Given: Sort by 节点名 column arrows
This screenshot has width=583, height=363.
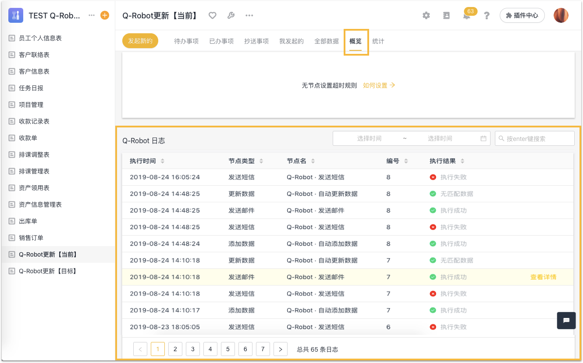Looking at the screenshot, I should (x=313, y=161).
